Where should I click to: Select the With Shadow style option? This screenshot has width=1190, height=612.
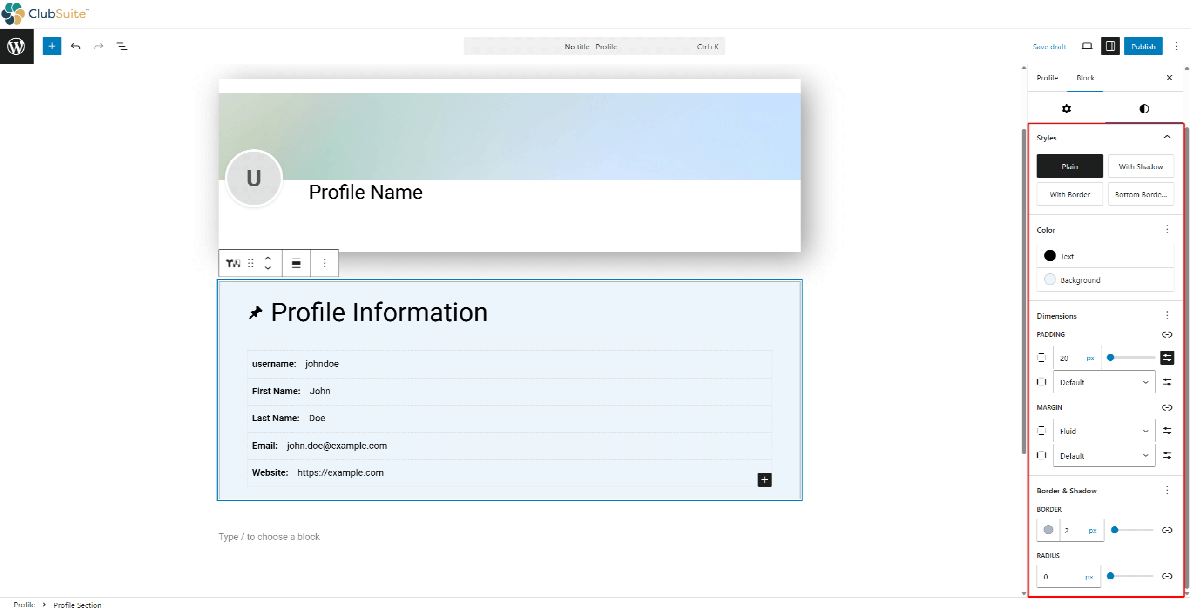click(1141, 166)
